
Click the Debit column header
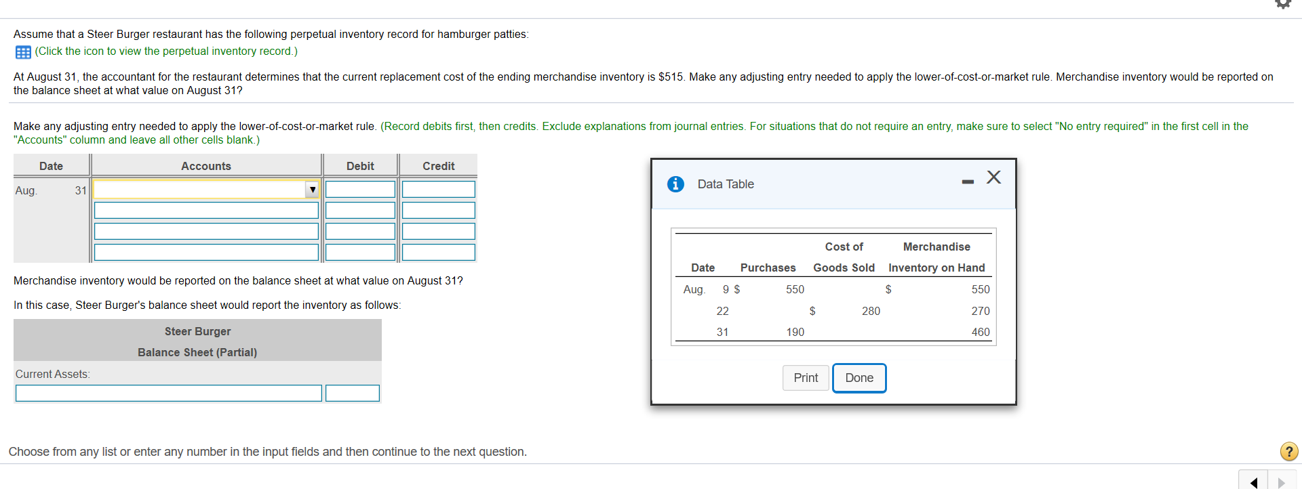(x=360, y=166)
